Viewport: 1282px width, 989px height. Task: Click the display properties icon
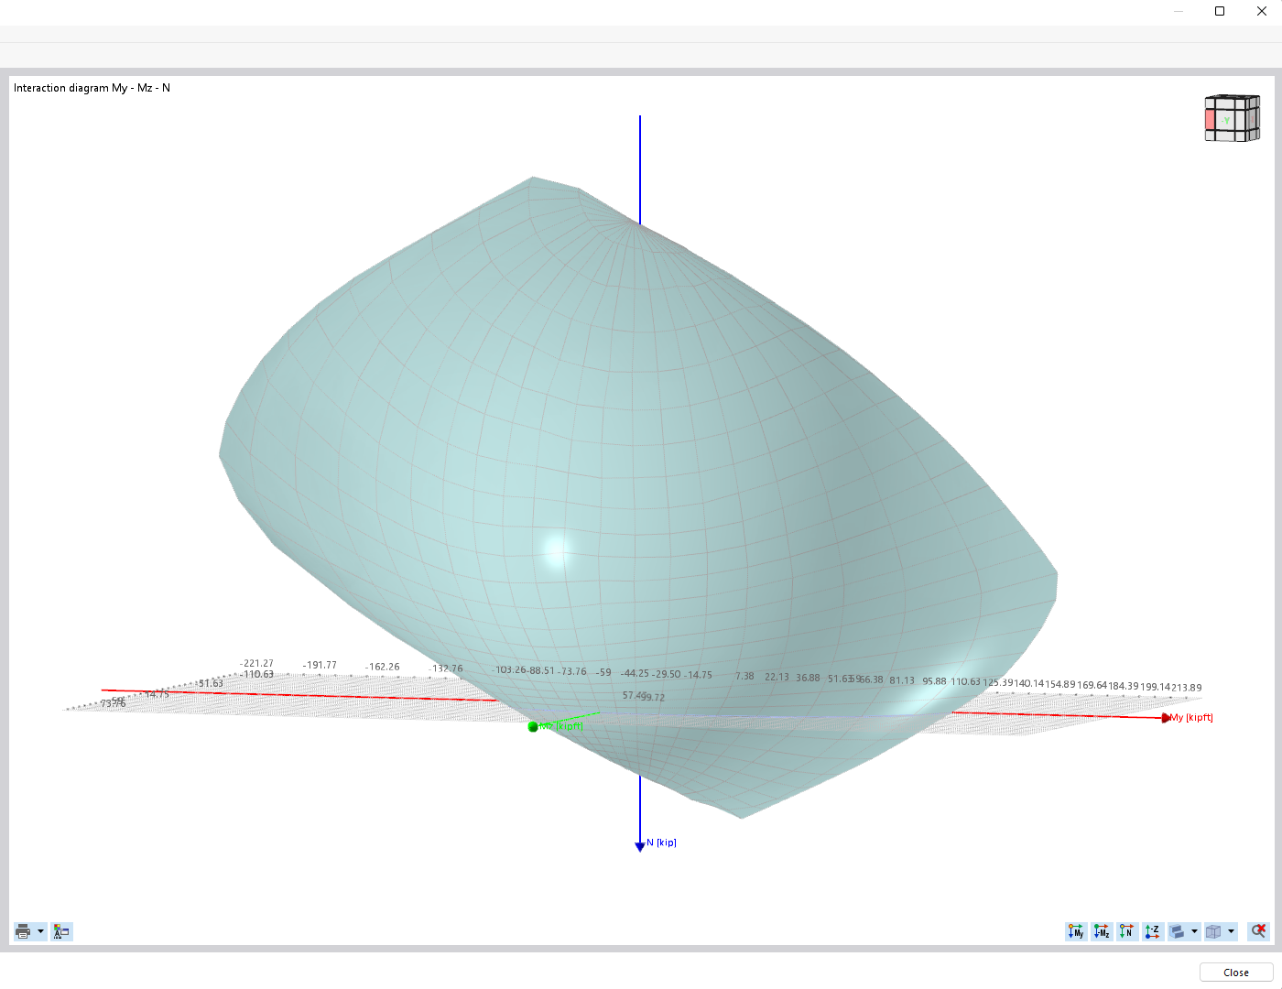pyautogui.click(x=61, y=930)
